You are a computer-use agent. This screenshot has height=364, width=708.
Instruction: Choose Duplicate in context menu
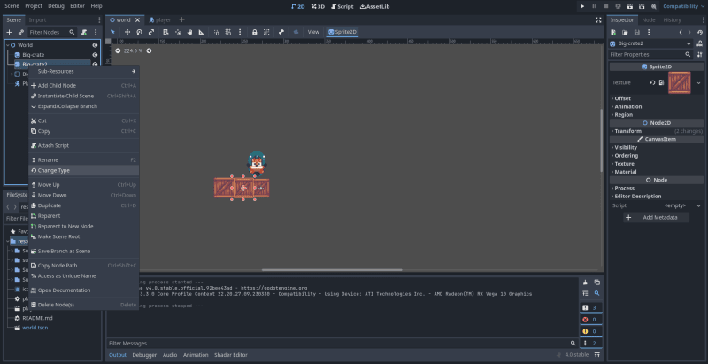[x=83, y=205]
